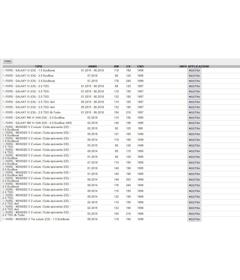Click magnifier icon for Galaxy III 2.0 EcoBoost
240x280 pixels.
(x=3, y=81)
